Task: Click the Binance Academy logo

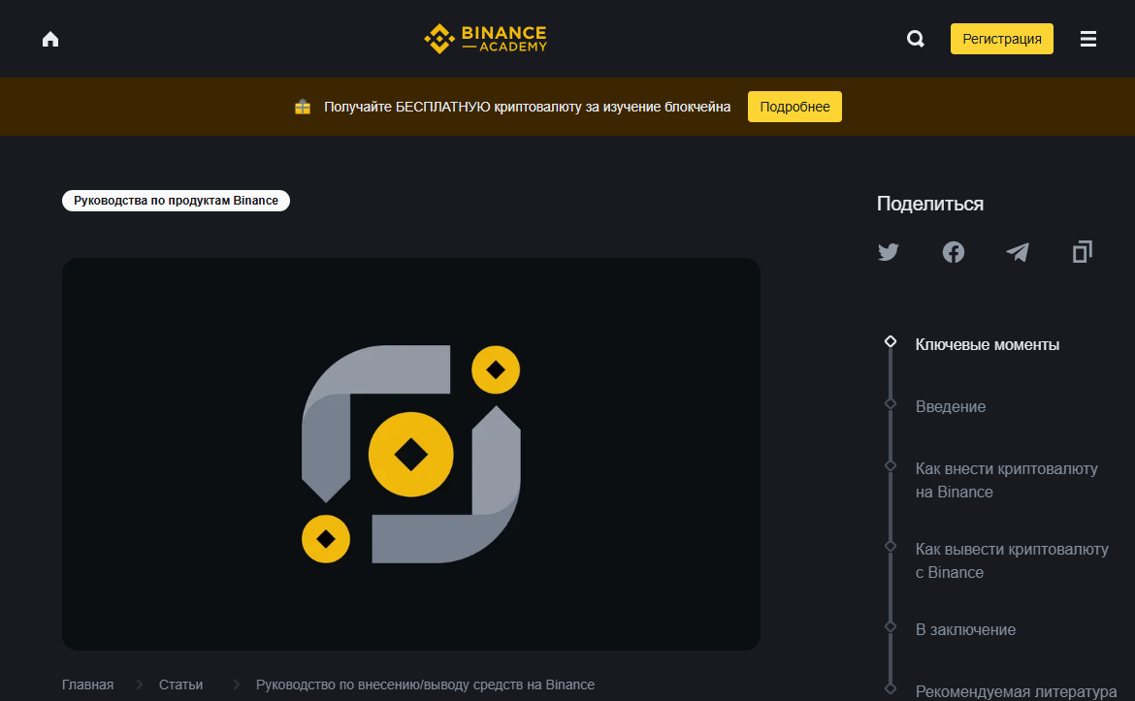Action: coord(485,39)
